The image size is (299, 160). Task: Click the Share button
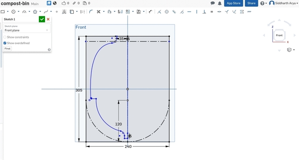pos(251,3)
